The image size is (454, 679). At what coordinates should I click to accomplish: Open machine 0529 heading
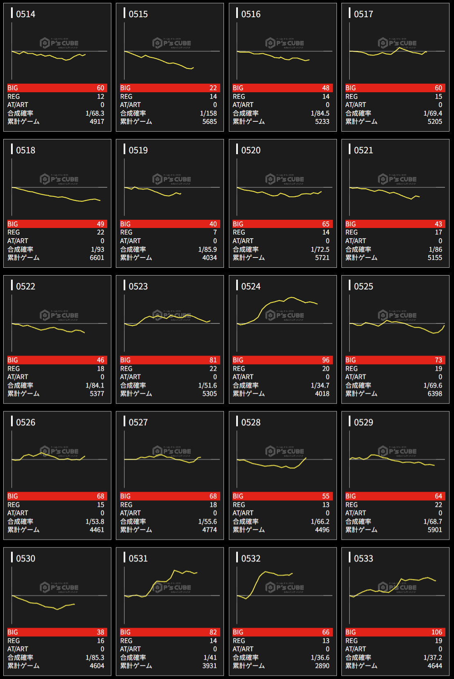(363, 422)
